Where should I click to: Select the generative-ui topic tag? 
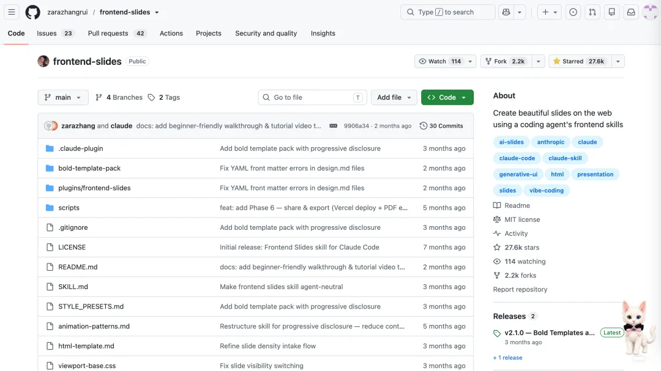pyautogui.click(x=518, y=174)
